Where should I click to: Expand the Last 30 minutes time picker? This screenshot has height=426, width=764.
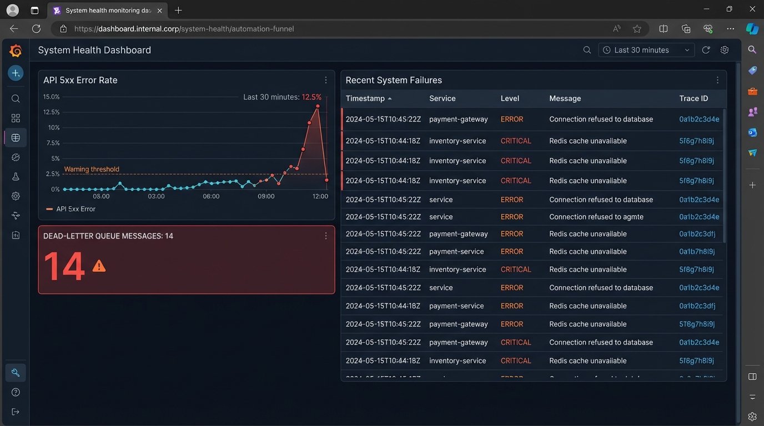[x=646, y=50]
